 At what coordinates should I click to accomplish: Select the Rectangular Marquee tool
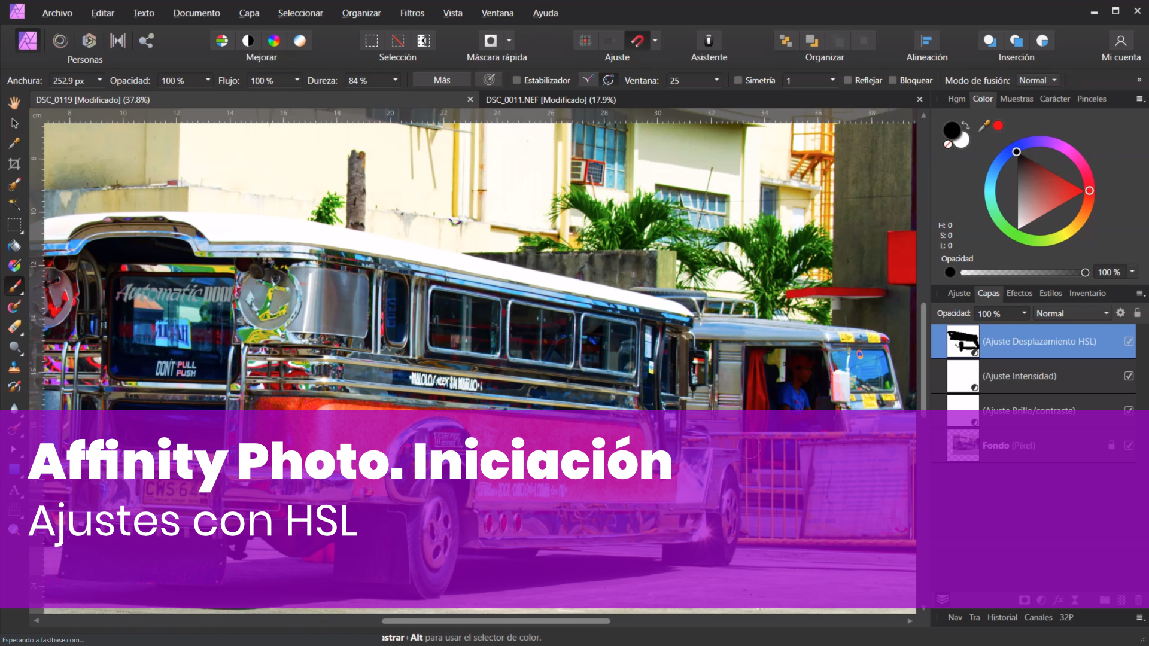(14, 225)
